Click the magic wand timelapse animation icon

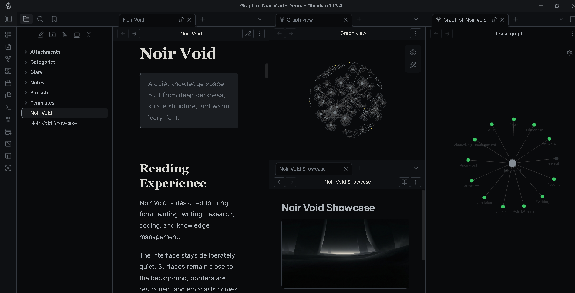(x=413, y=65)
